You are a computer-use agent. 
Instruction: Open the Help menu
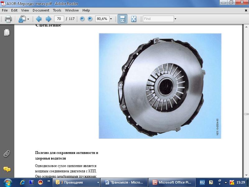tap(86, 10)
